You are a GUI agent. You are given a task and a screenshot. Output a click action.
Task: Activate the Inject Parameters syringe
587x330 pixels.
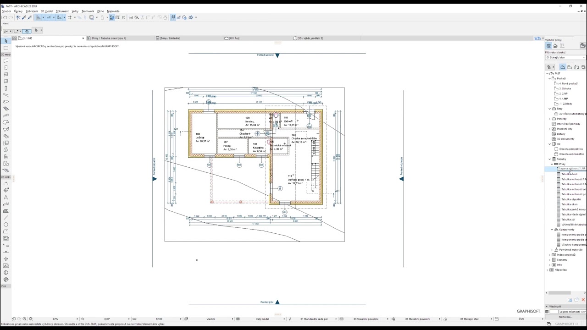(30, 17)
